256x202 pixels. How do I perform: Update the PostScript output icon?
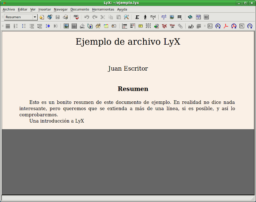tap(250, 26)
